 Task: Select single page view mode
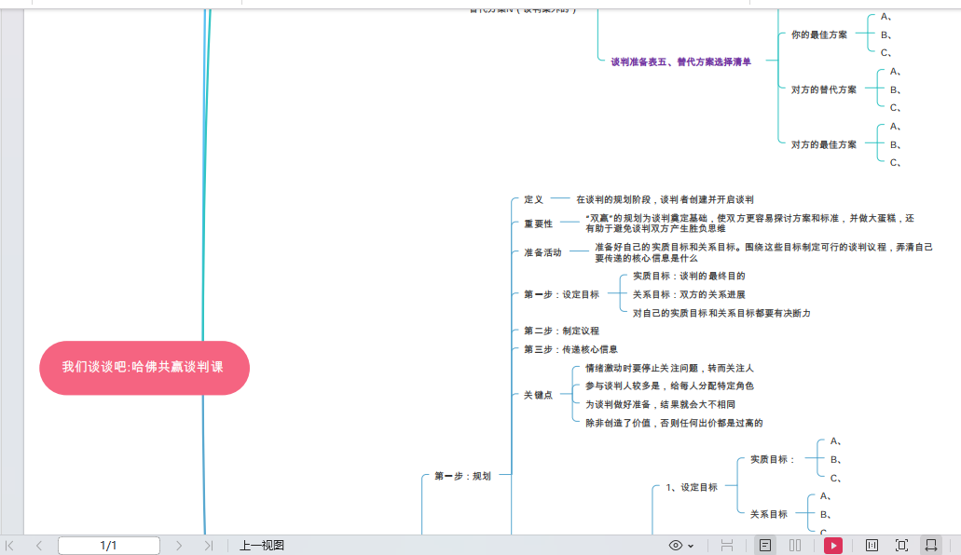(x=765, y=545)
